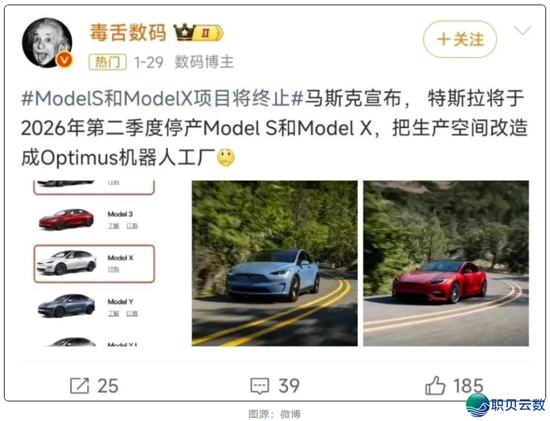
Task: Open the 毒舌数码 profile avatar
Action: coord(47,42)
